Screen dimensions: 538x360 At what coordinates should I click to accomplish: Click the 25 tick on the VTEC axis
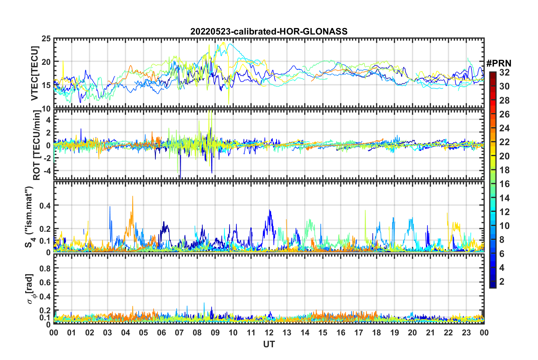coord(46,39)
